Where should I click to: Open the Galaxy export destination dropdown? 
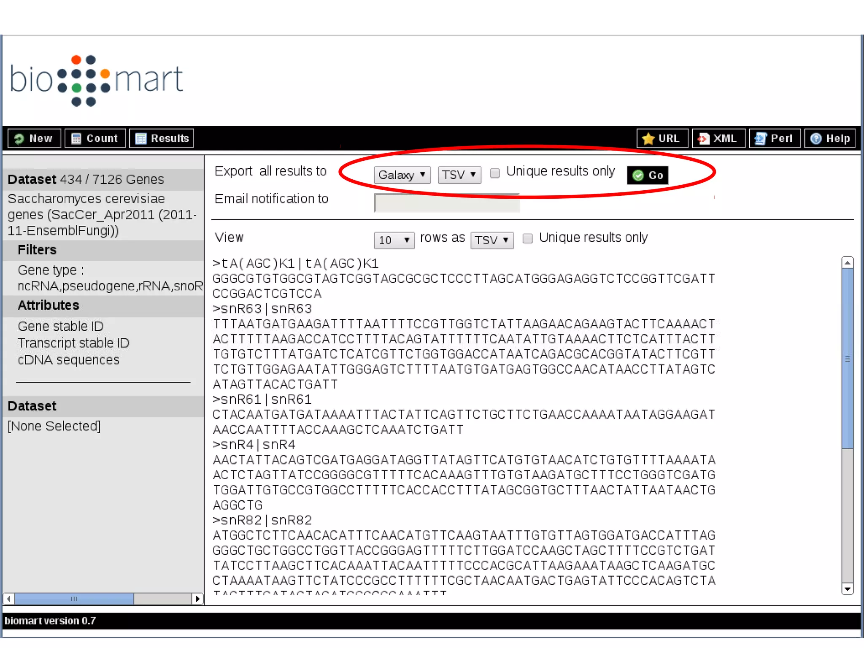click(402, 175)
